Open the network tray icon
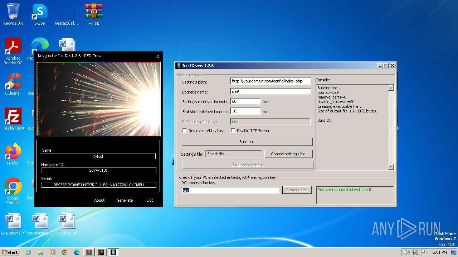This screenshot has width=458, height=257. [x=415, y=252]
